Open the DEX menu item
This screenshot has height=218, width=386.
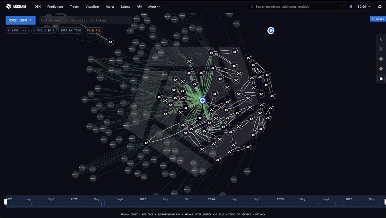tap(37, 6)
